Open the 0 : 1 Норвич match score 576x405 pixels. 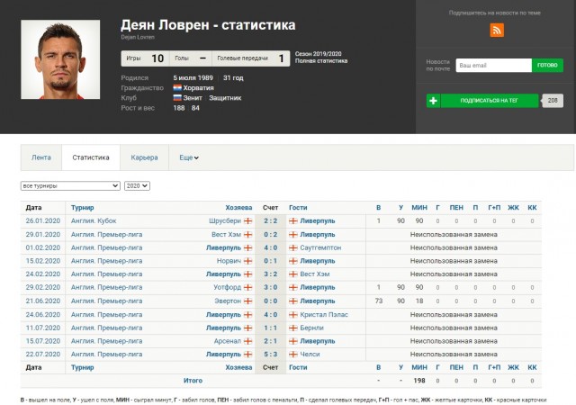pos(270,261)
